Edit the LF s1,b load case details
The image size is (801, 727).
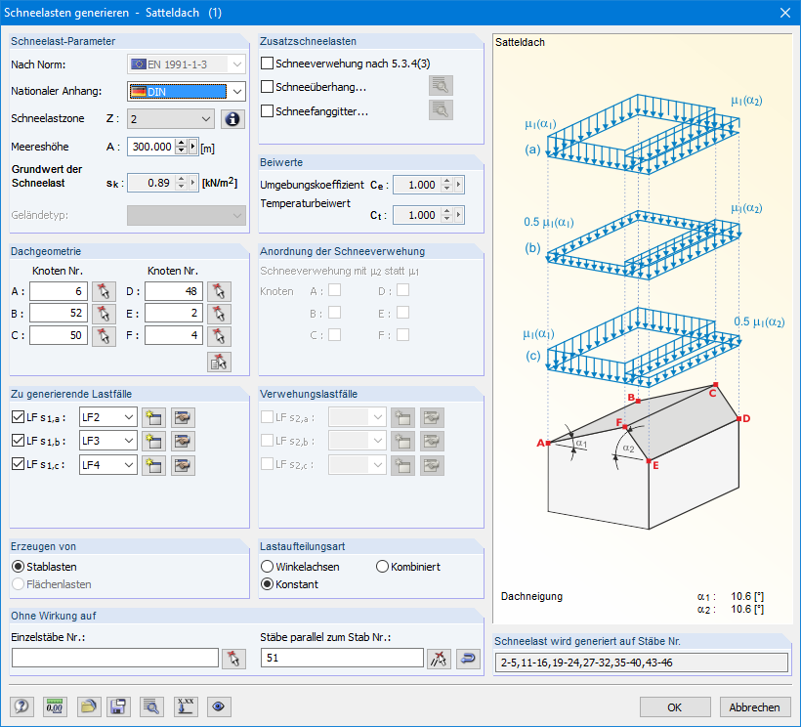(181, 441)
